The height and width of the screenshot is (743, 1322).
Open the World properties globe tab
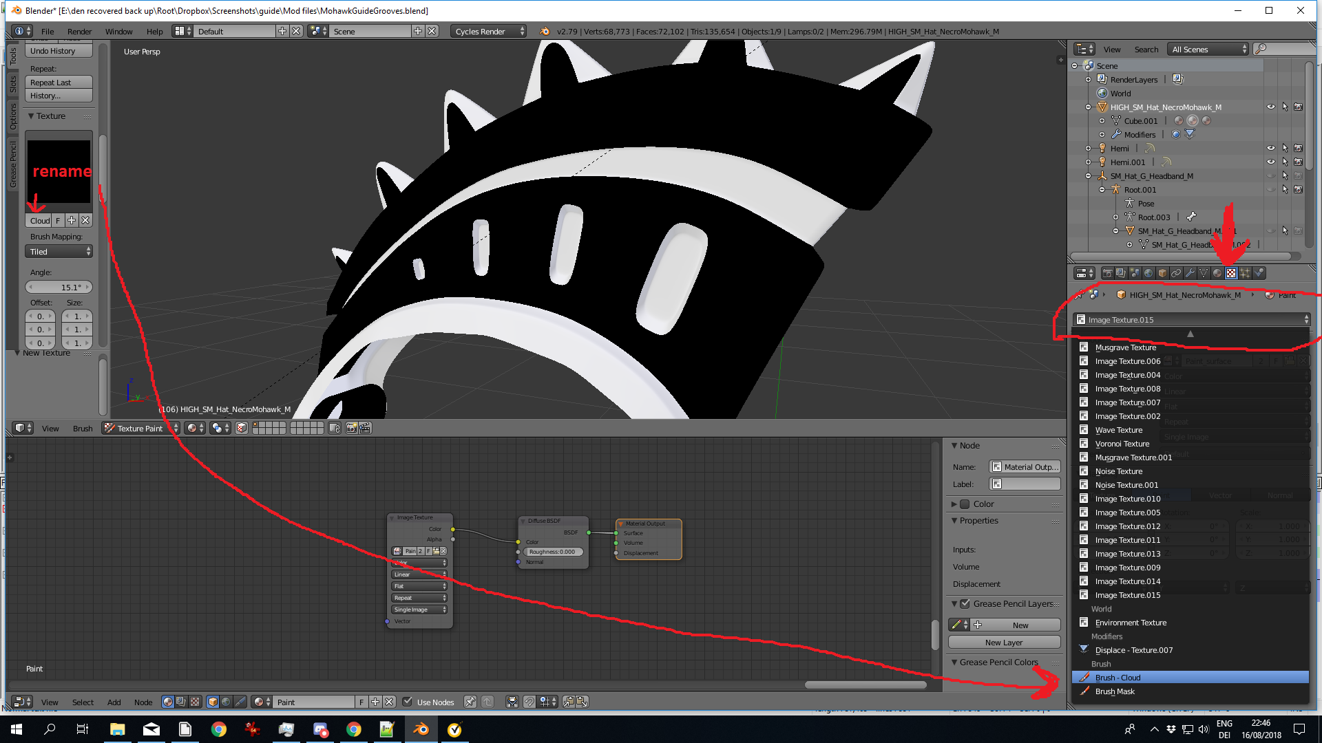[x=1148, y=273]
